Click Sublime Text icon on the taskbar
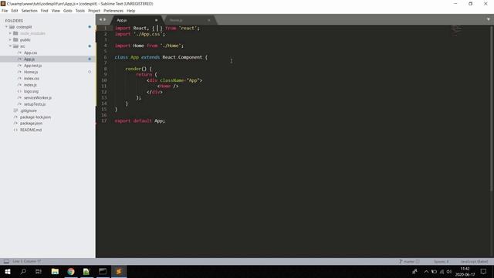The image size is (494, 278). (119, 272)
